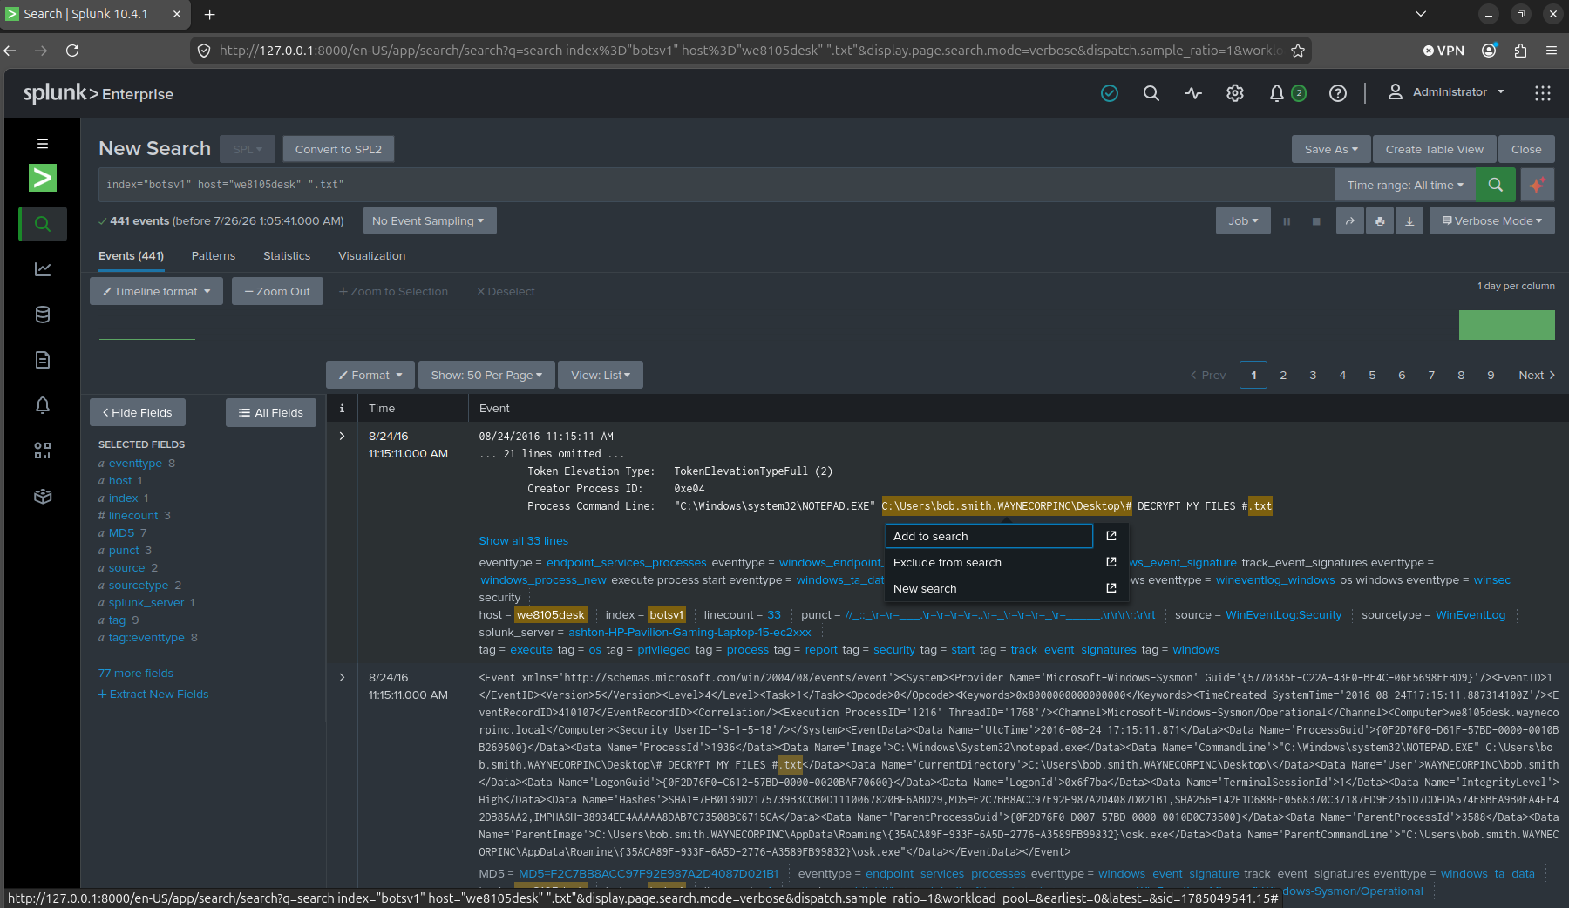The image size is (1569, 908).
Task: Open the Format dropdown above events
Action: 370,375
